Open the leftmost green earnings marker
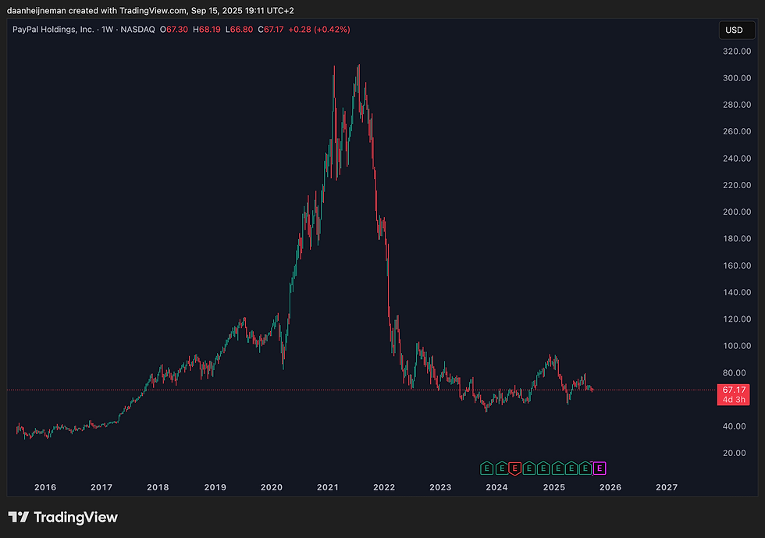The image size is (765, 538). pos(486,469)
